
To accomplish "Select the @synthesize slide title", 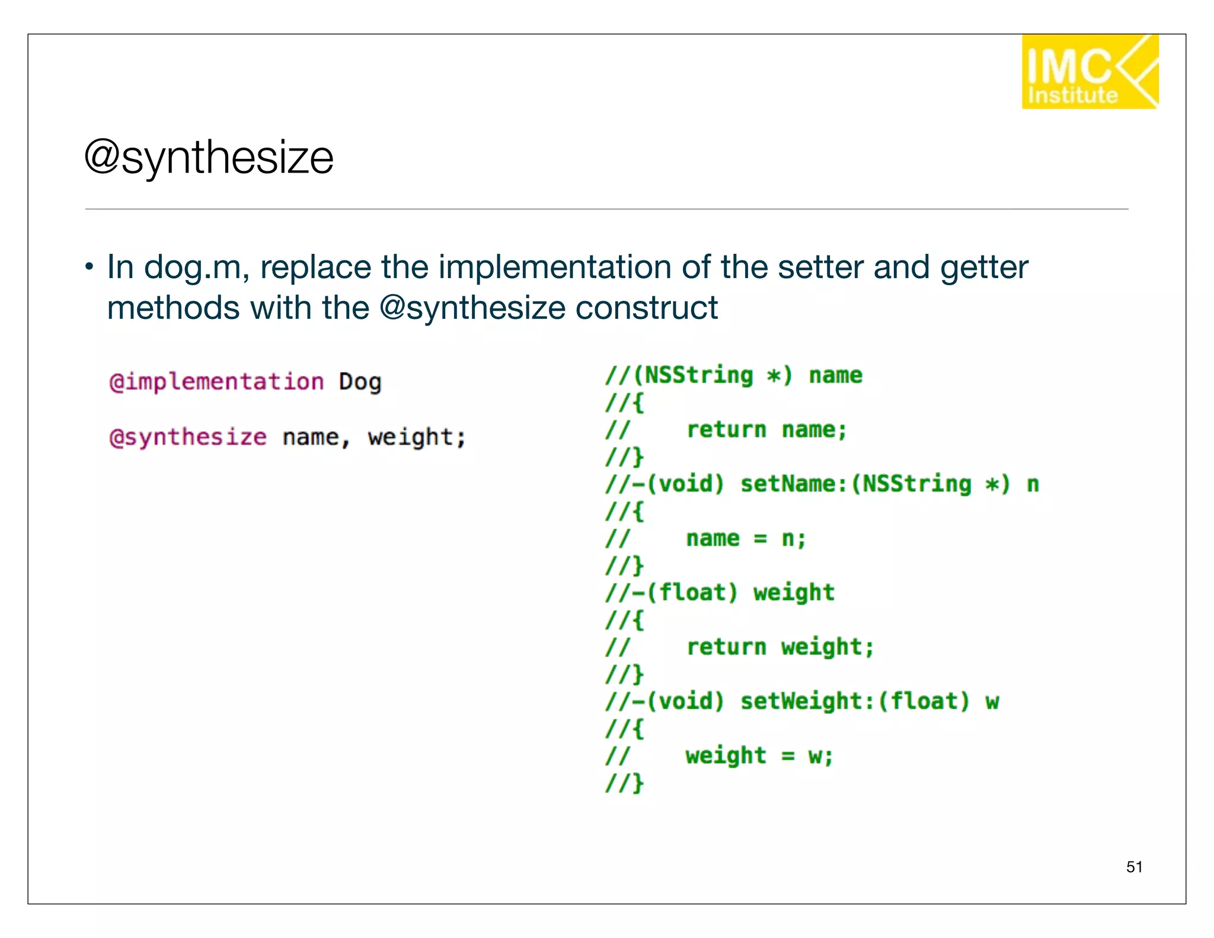I will 209,157.
